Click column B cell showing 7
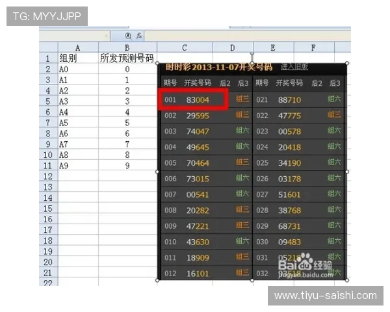 point(127,144)
